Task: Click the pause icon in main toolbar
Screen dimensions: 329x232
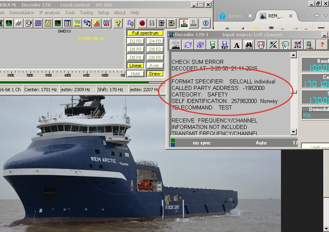Action: coord(152,23)
